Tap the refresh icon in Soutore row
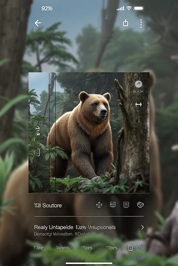 140,205
